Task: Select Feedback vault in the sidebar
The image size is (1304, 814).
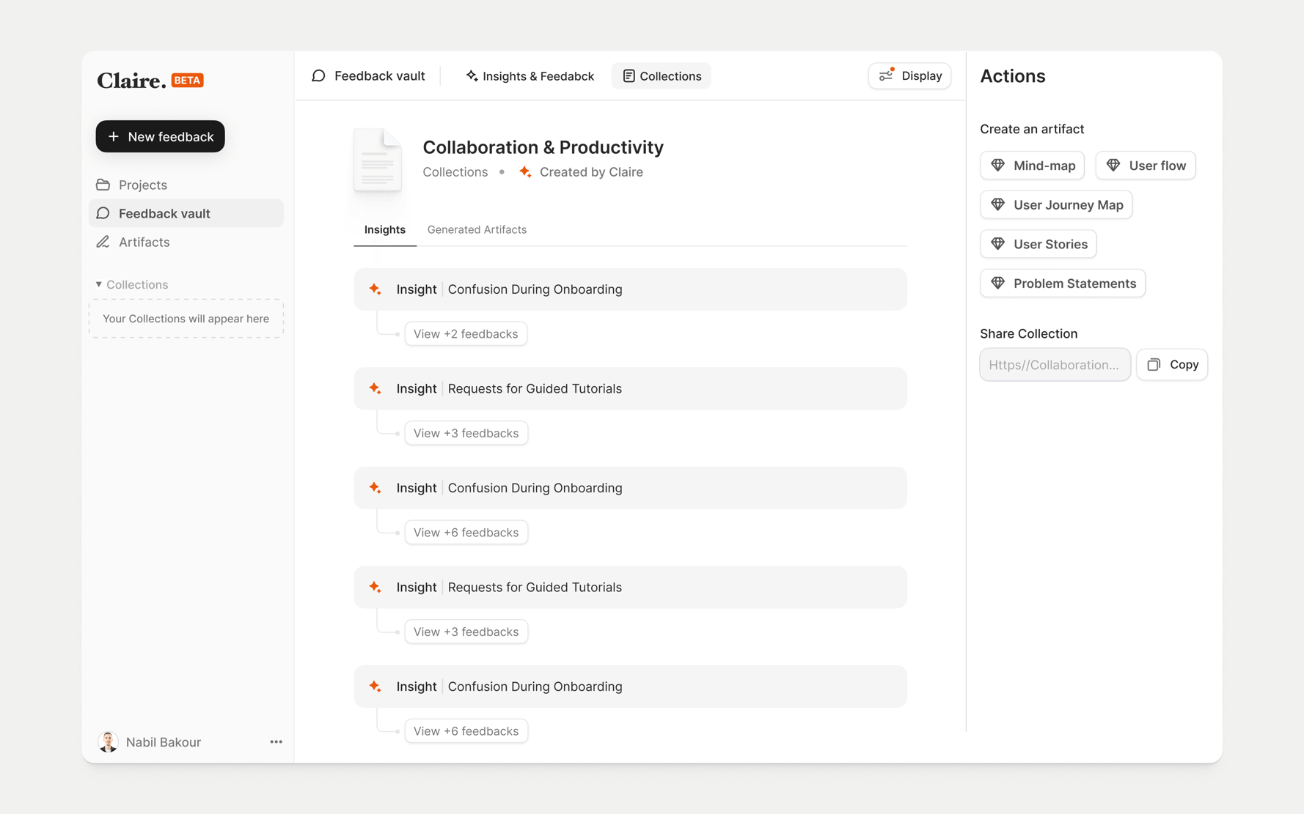Action: [186, 213]
